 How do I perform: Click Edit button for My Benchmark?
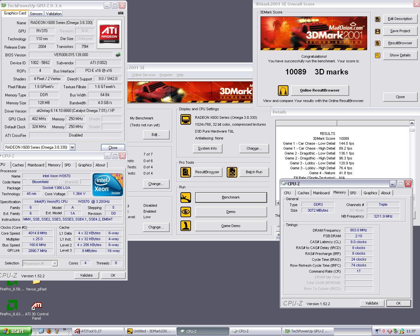click(x=156, y=135)
